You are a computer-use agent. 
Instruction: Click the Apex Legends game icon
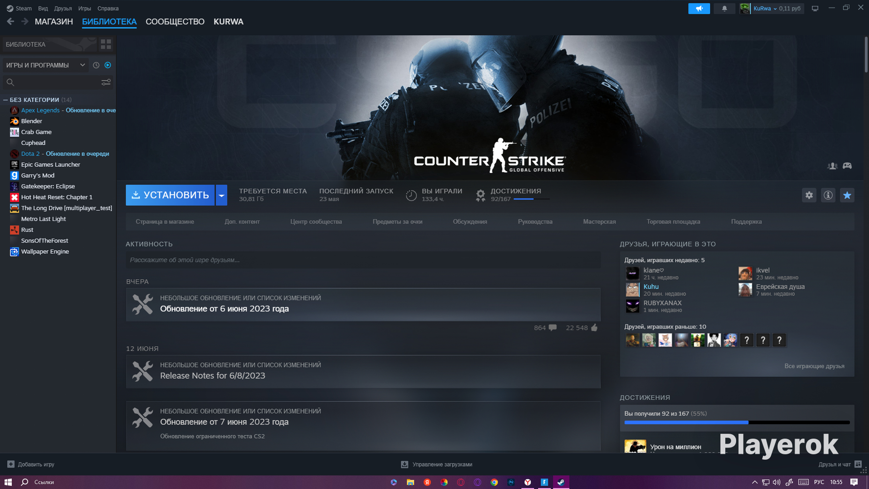point(14,111)
